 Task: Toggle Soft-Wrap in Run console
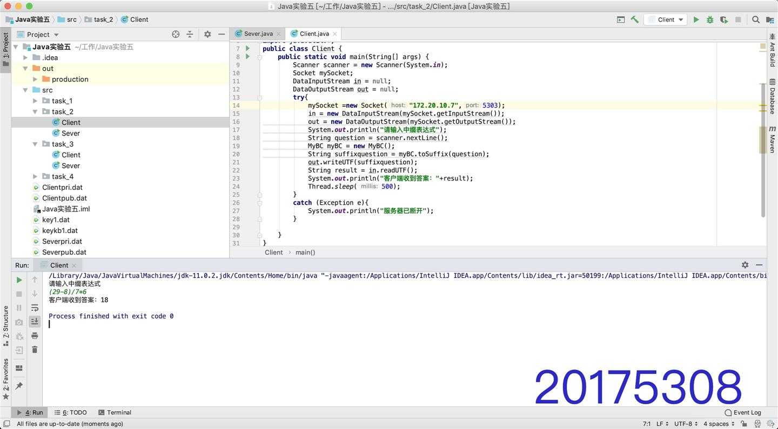35,308
